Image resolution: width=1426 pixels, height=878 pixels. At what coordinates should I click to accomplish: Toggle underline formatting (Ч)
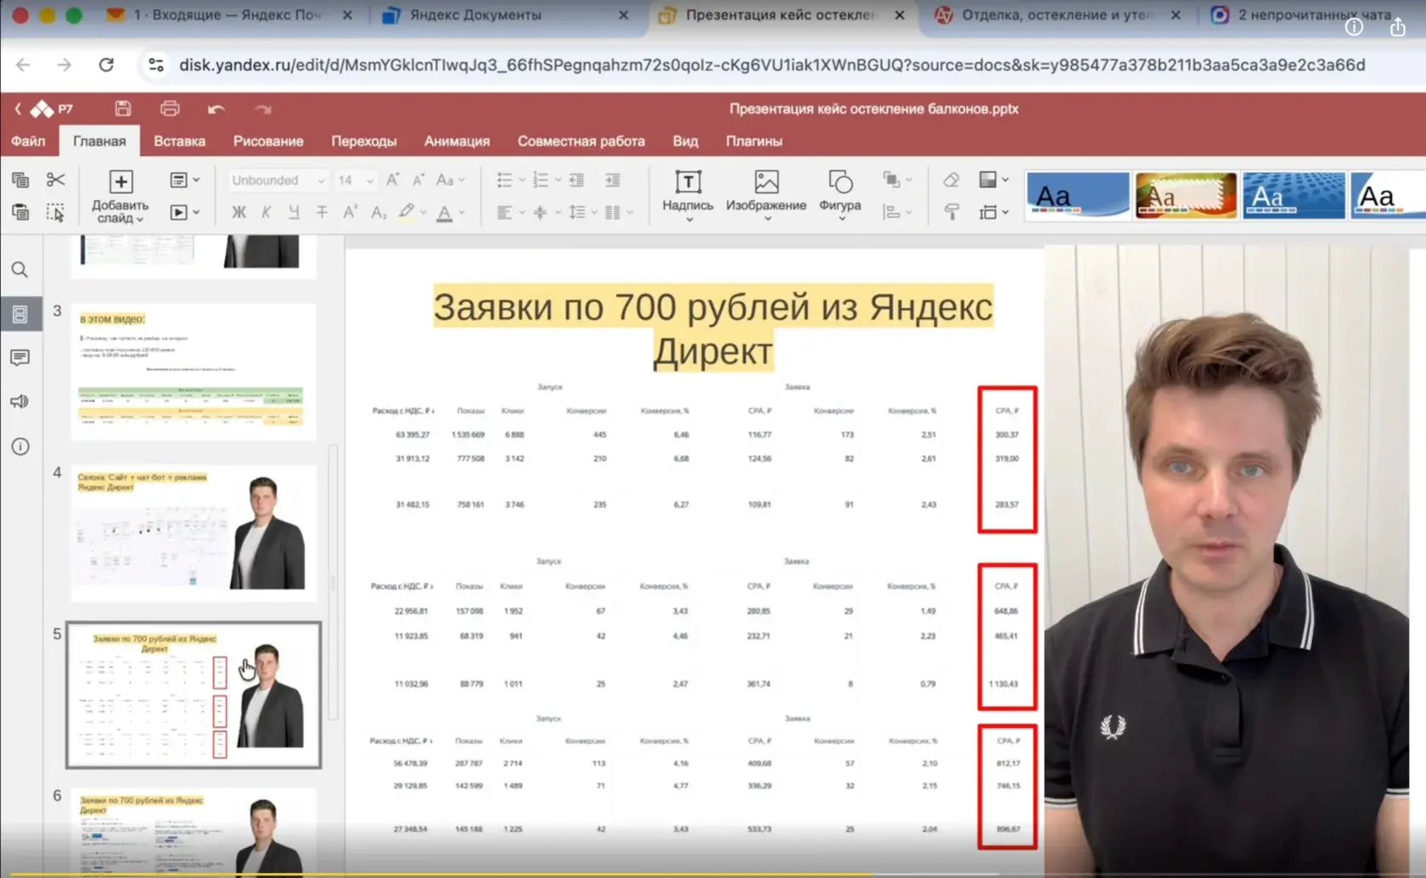pyautogui.click(x=294, y=212)
